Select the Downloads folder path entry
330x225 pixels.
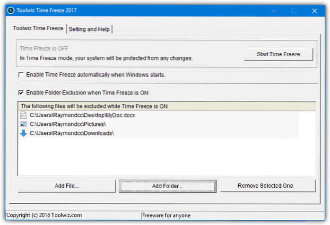pos(72,133)
